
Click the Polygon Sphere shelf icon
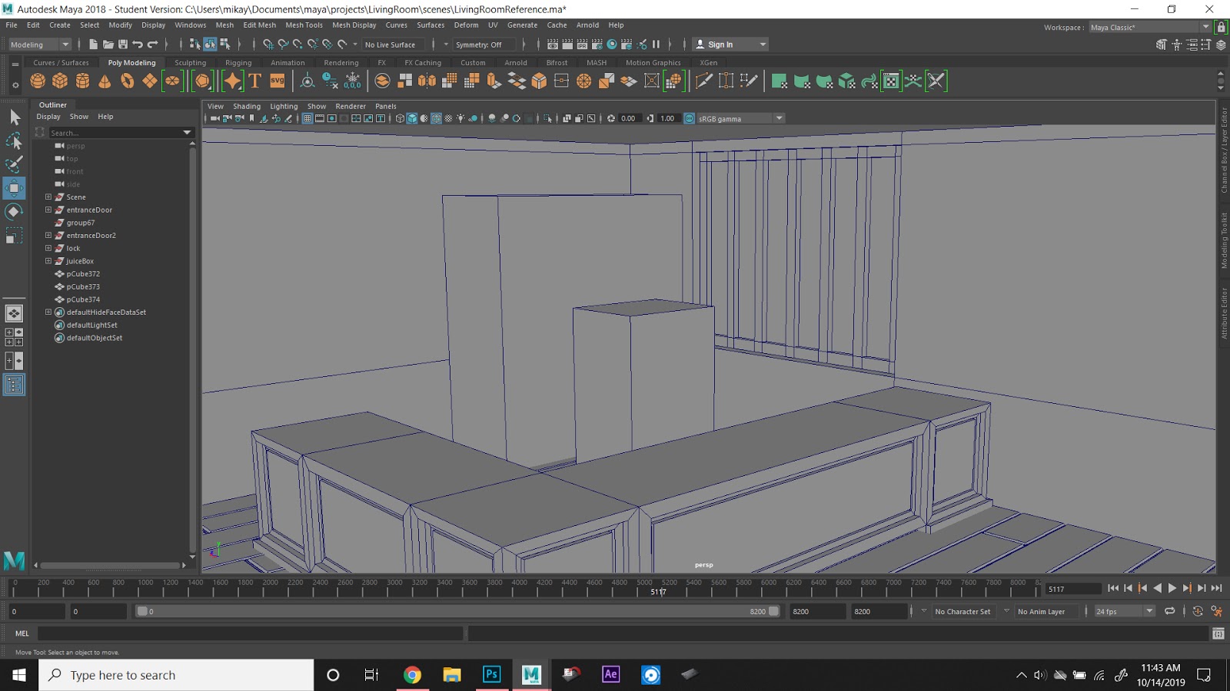tap(38, 81)
